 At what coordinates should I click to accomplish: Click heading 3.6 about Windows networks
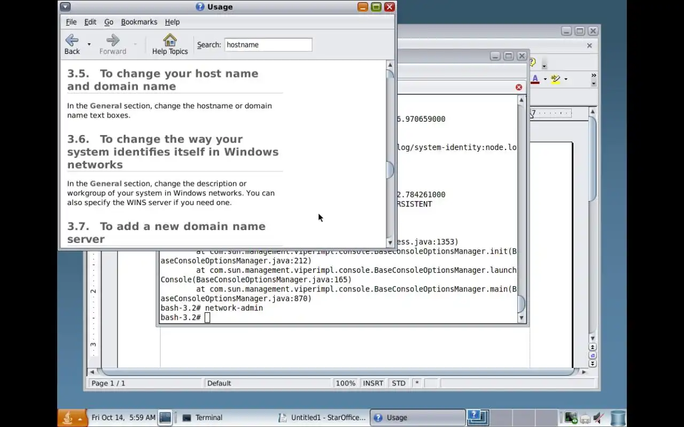pos(173,152)
